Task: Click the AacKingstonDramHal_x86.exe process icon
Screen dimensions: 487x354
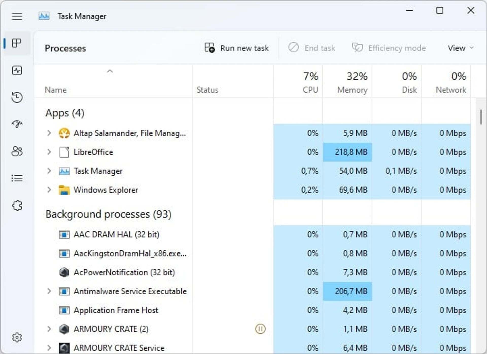Action: (x=64, y=253)
